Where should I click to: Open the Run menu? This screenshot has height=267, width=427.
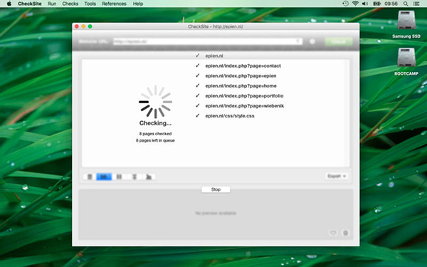click(52, 4)
